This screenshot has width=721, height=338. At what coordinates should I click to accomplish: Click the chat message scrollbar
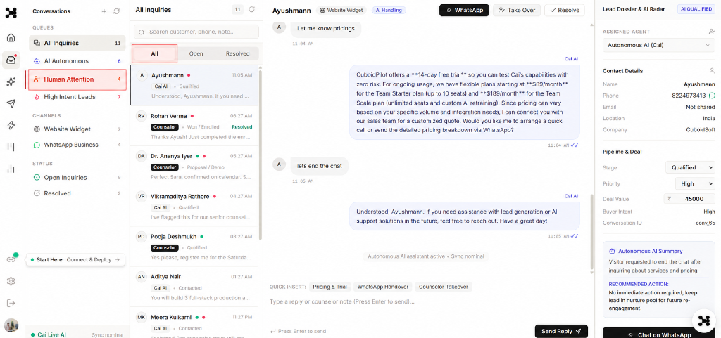[x=591, y=231]
